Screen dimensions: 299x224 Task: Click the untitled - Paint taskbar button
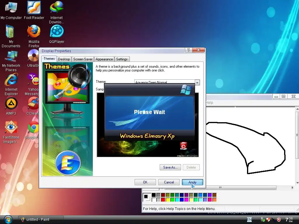(x=41, y=220)
